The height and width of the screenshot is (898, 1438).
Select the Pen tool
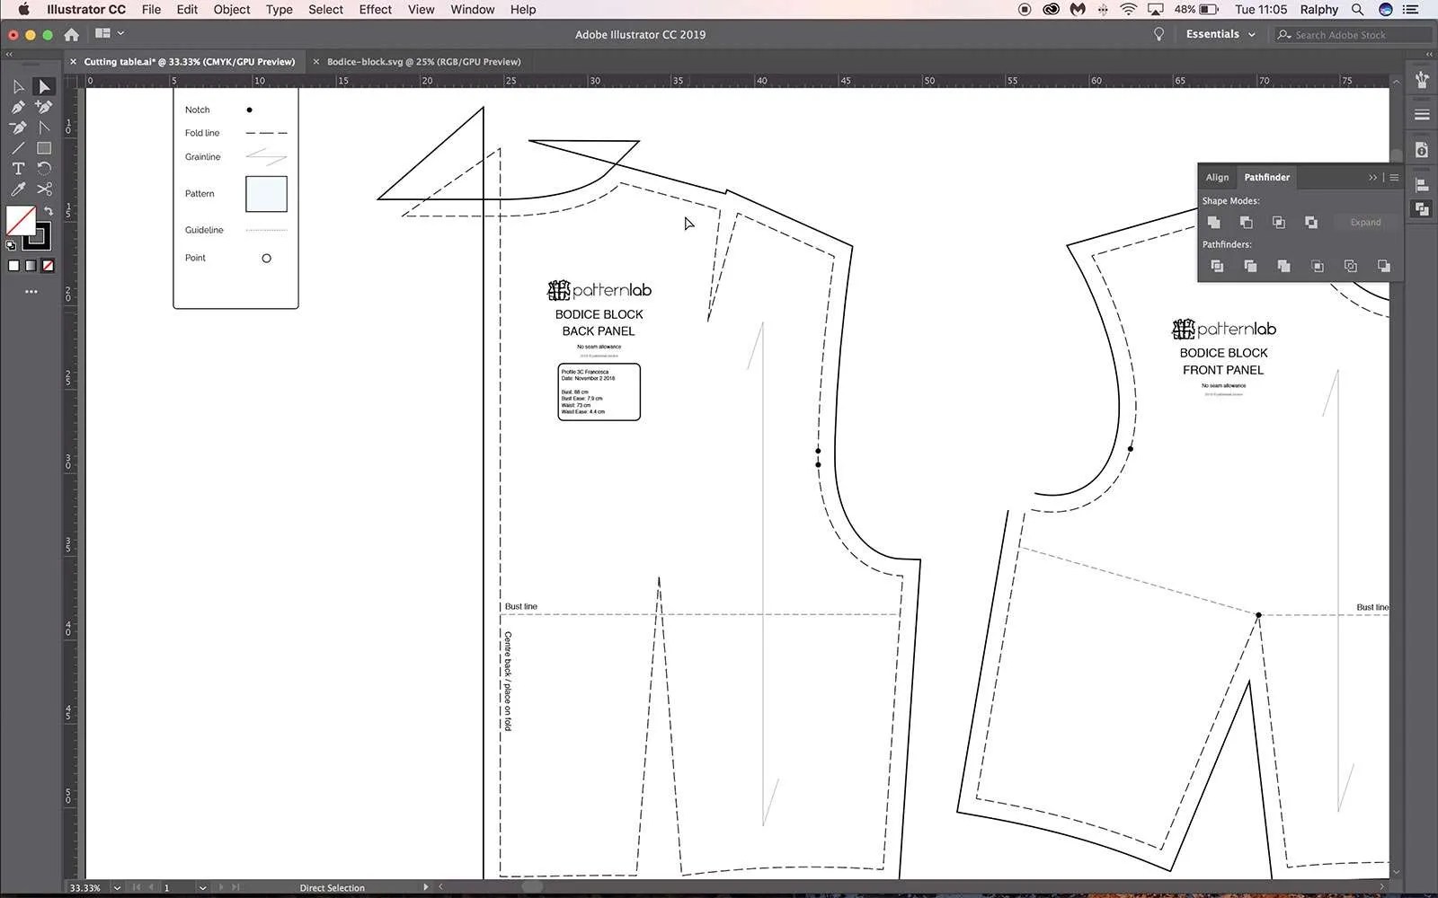(x=18, y=106)
